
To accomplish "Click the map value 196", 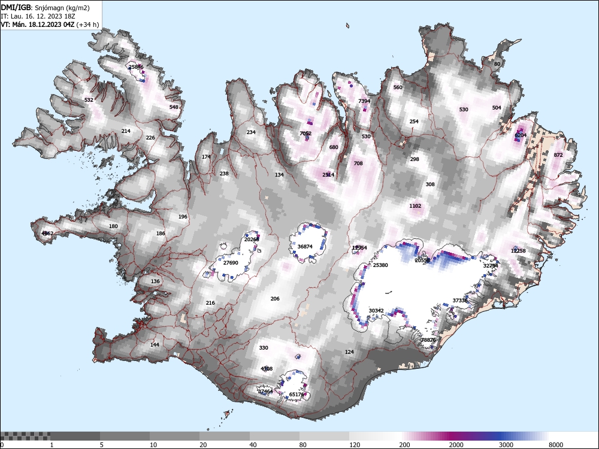I will (183, 217).
